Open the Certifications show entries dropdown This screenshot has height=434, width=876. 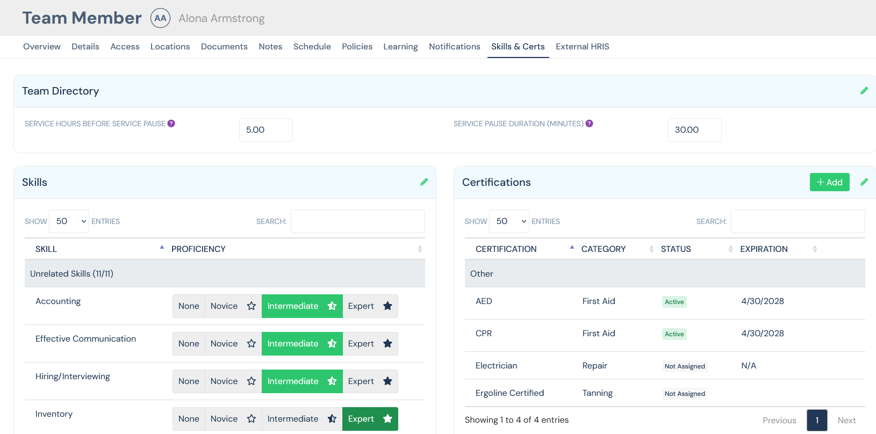pos(509,221)
